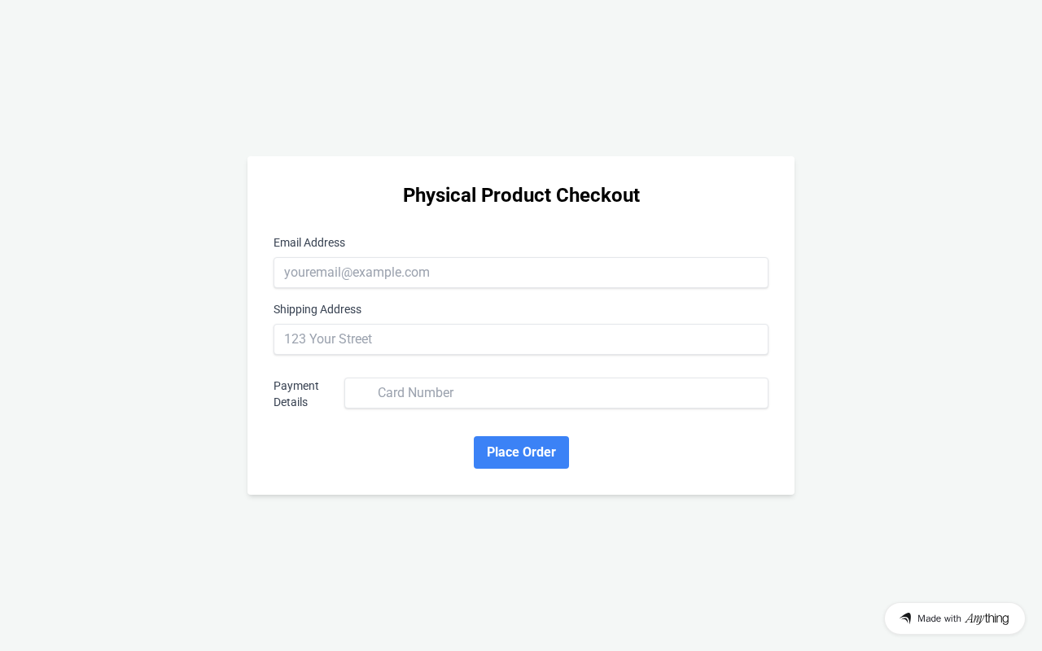Click the "123 Your Street" placeholder text
Screen dimensions: 1042x651
[328, 339]
